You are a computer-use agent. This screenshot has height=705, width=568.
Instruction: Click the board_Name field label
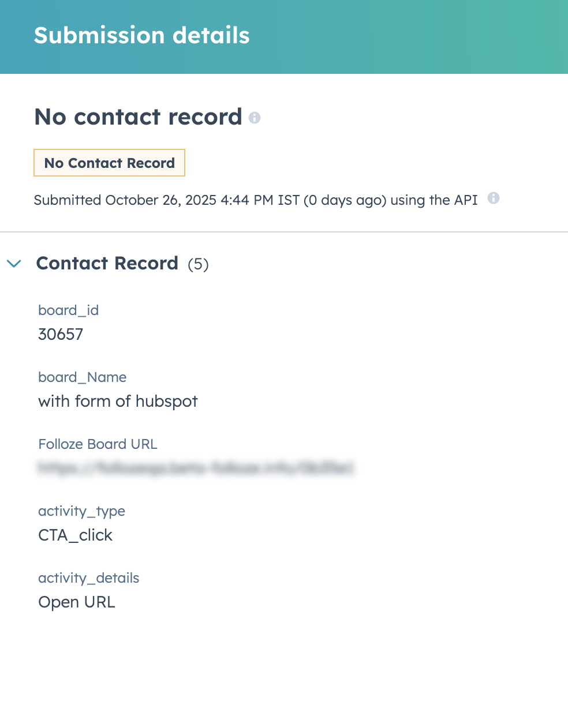point(82,377)
